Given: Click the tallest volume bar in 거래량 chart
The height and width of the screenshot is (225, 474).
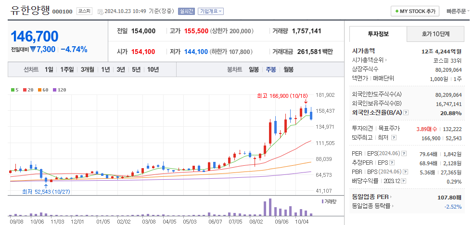Looking at the screenshot, I should [270, 207].
